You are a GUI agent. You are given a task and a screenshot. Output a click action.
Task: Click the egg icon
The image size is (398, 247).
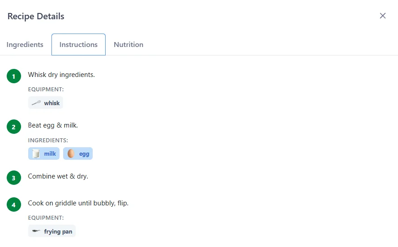tap(71, 153)
